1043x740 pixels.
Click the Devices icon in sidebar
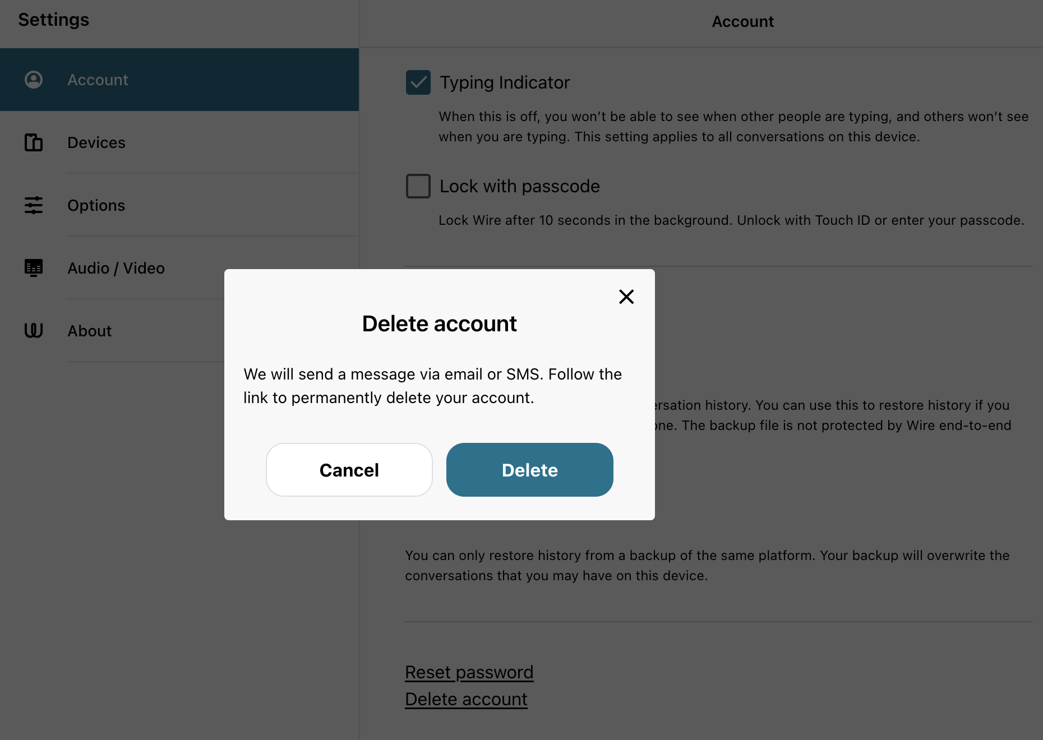point(34,142)
